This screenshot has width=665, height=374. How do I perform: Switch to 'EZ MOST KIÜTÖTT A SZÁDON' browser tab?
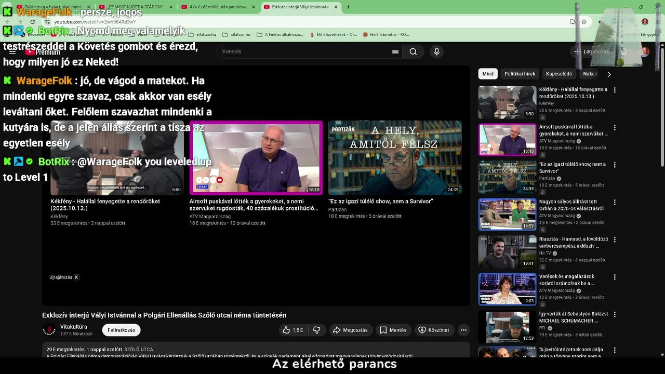tap(135, 7)
